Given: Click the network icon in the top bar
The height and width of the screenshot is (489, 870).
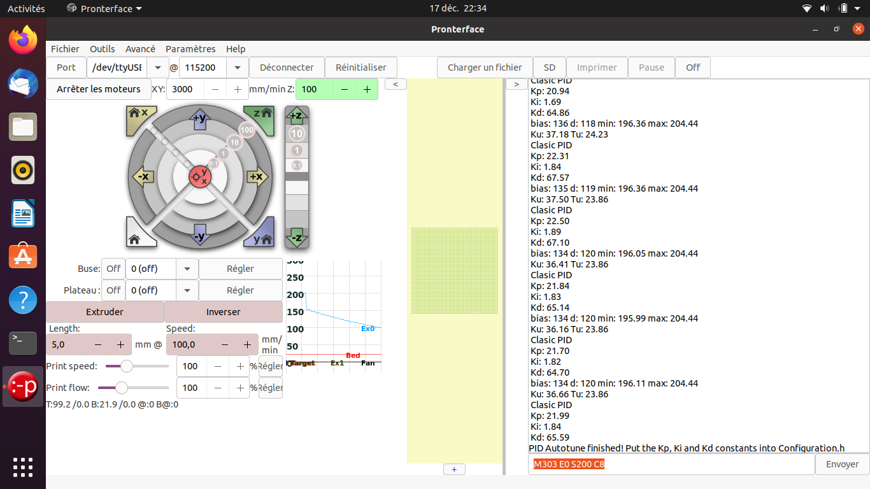Looking at the screenshot, I should (x=807, y=8).
